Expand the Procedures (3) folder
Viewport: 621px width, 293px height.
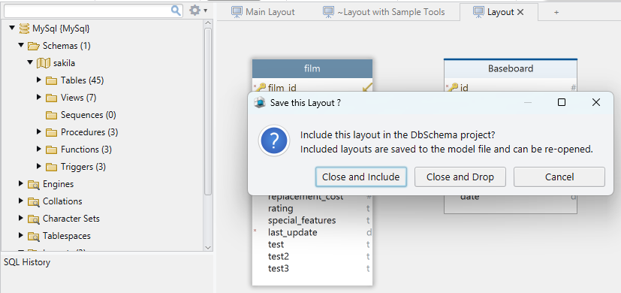39,131
